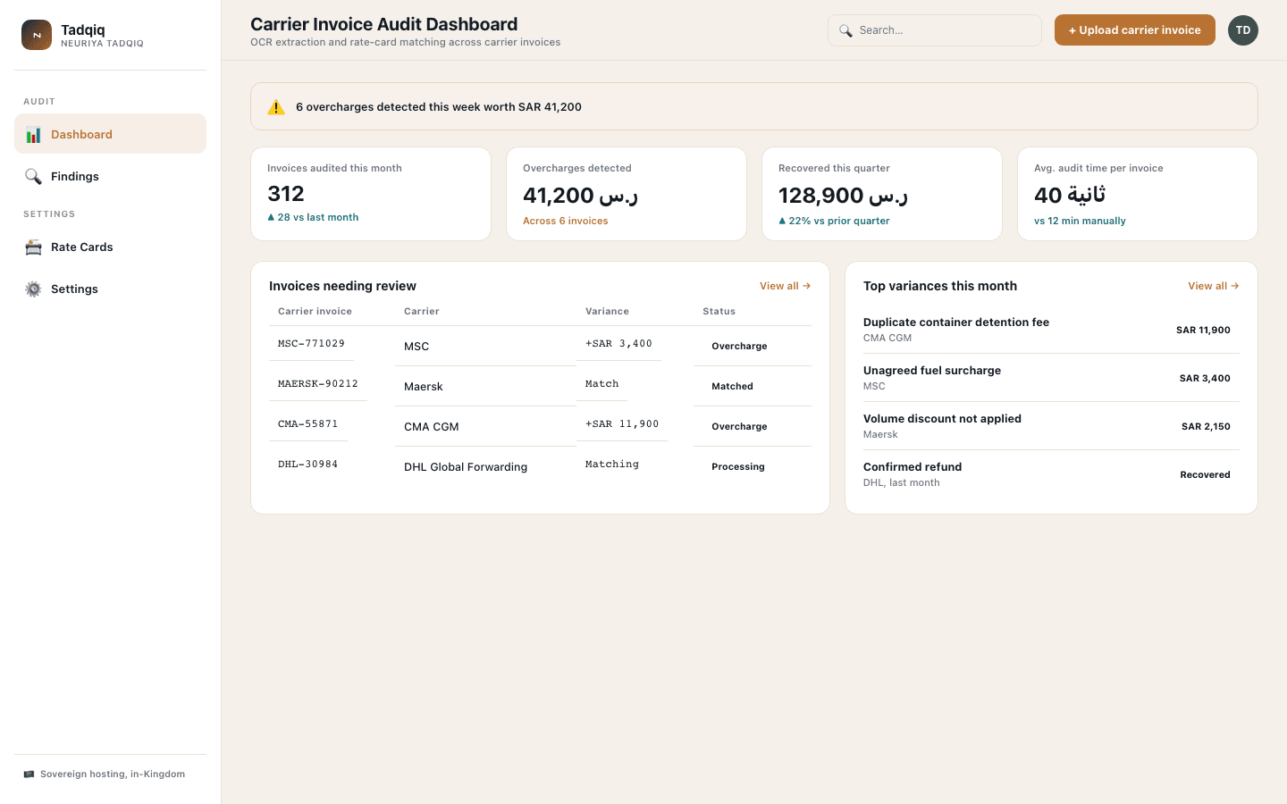Click the +SAR 11,900 variance cell
The width and height of the screenshot is (1287, 804).
tap(622, 423)
